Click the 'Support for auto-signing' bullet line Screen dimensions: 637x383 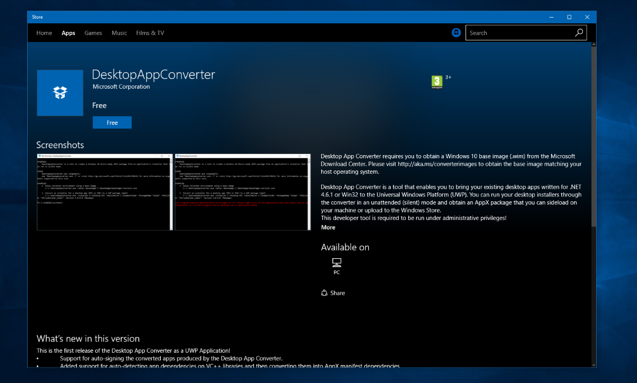click(171, 359)
